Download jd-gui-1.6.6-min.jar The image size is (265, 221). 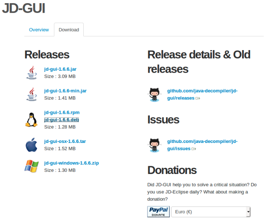click(65, 91)
